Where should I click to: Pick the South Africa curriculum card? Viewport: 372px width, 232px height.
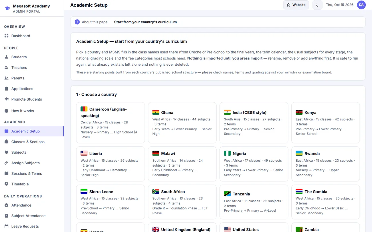[x=182, y=202]
